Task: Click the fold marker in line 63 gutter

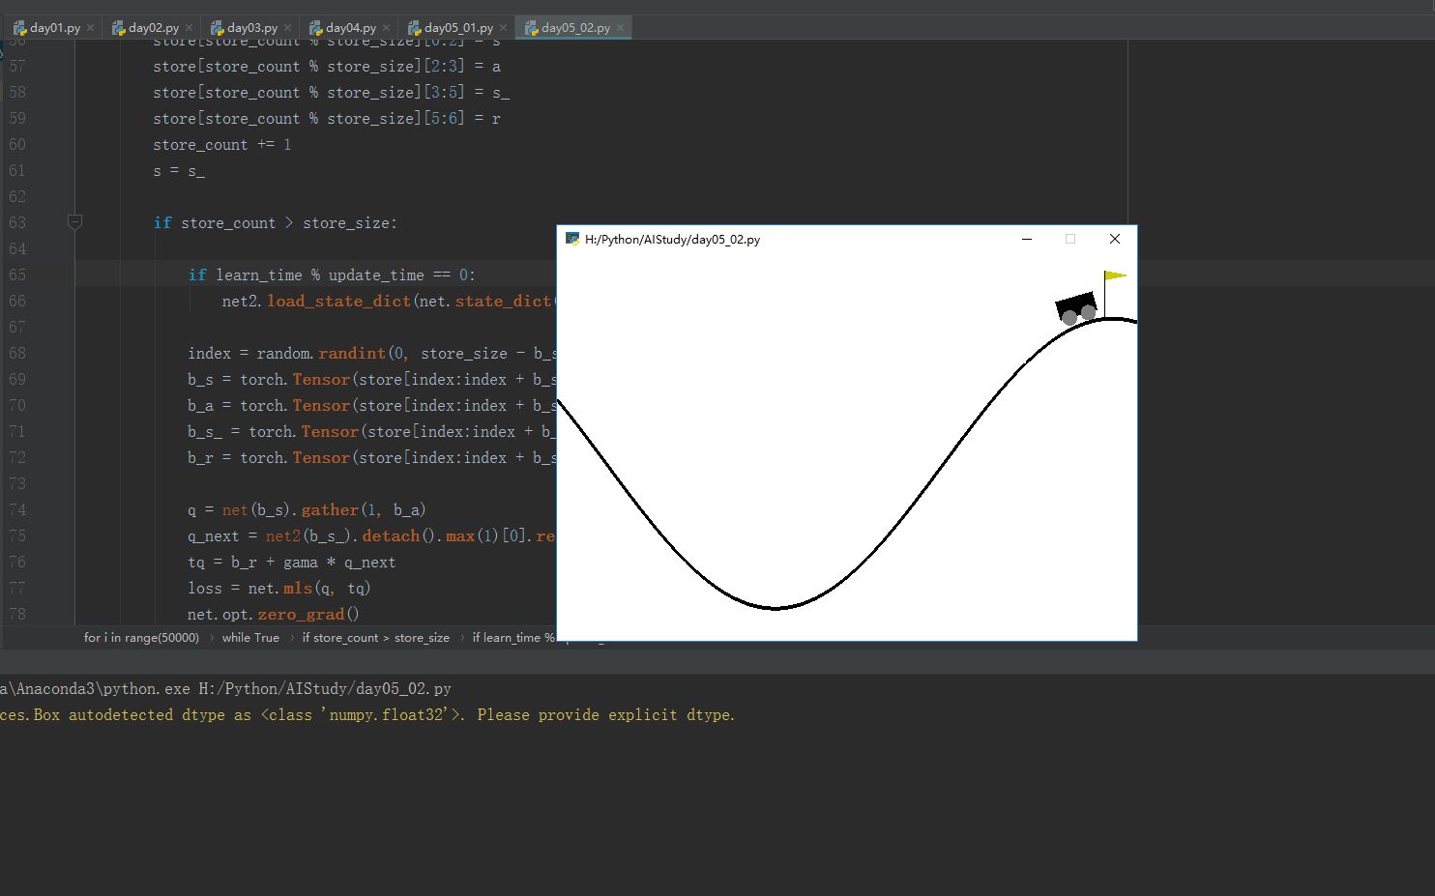Action: pyautogui.click(x=75, y=222)
